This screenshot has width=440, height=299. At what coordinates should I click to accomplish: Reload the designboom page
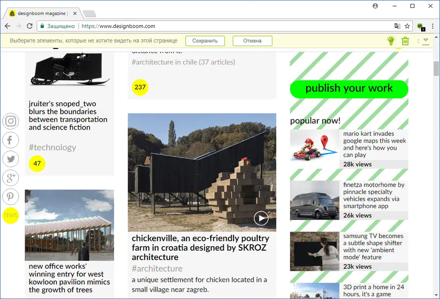(x=29, y=26)
